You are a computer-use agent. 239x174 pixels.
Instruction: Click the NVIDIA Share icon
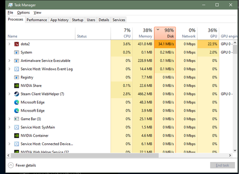tap(17, 86)
